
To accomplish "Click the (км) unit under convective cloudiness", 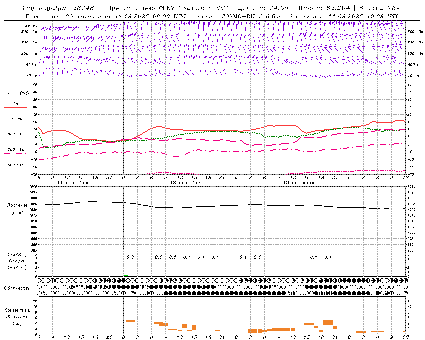I will click(17, 323).
